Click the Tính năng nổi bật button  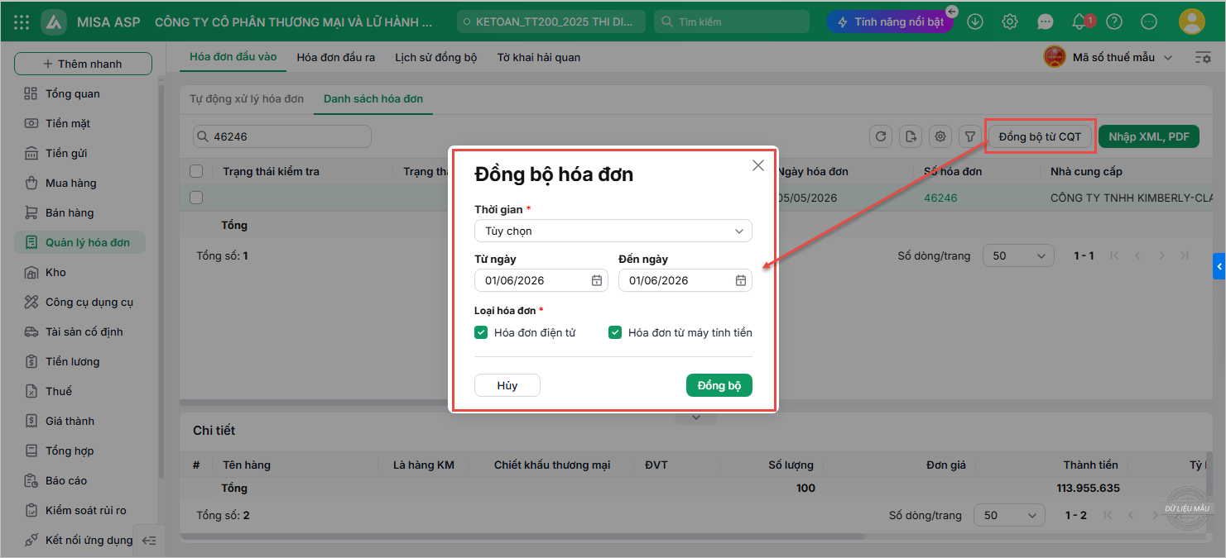click(890, 21)
